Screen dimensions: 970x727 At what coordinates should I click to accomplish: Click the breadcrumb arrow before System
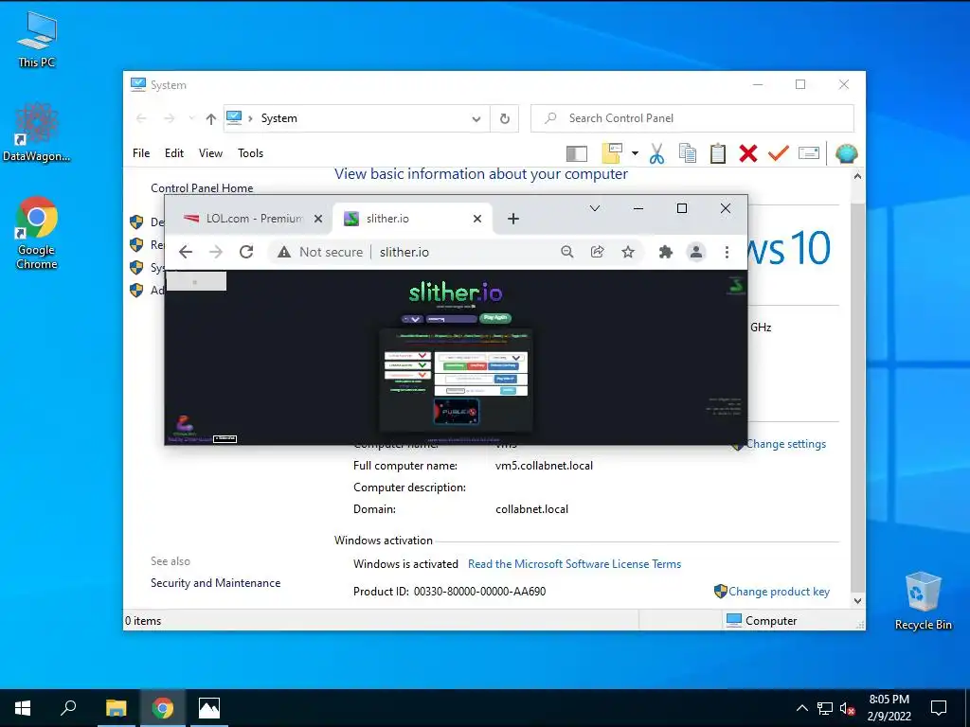pyautogui.click(x=250, y=118)
